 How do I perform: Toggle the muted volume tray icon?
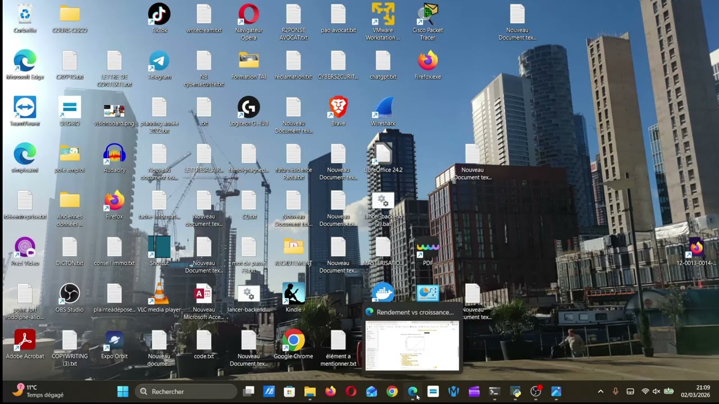656,392
